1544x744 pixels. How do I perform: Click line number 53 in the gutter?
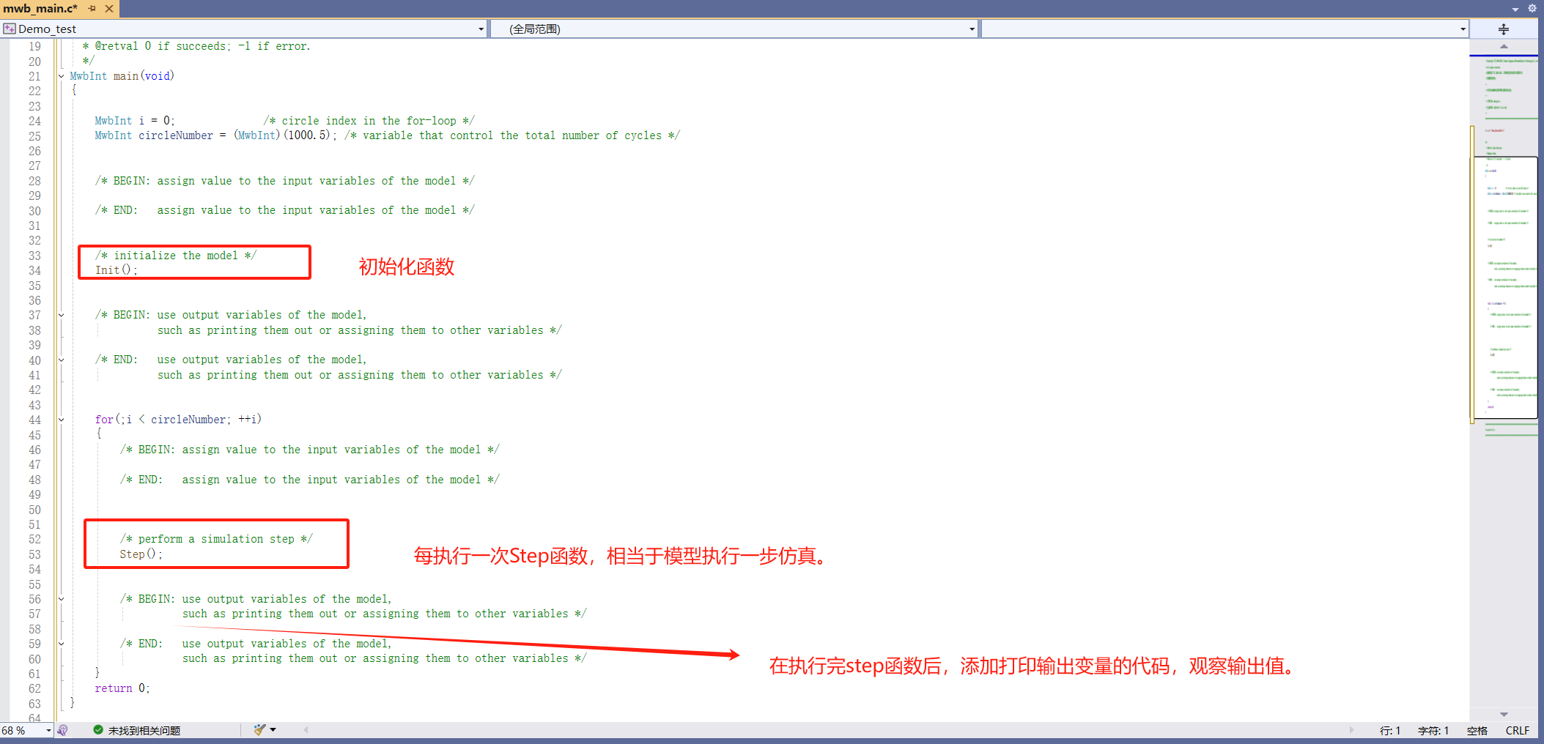(x=34, y=554)
